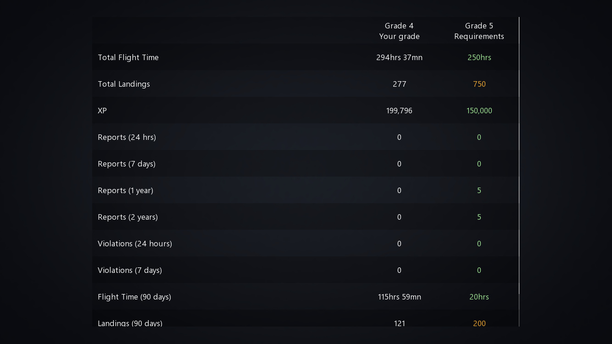Click the 250hrs requirement value

tap(479, 57)
